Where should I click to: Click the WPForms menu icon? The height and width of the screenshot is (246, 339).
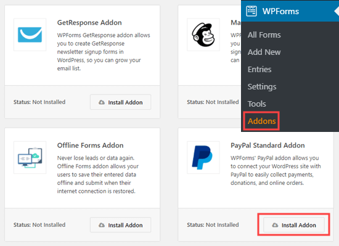click(251, 11)
